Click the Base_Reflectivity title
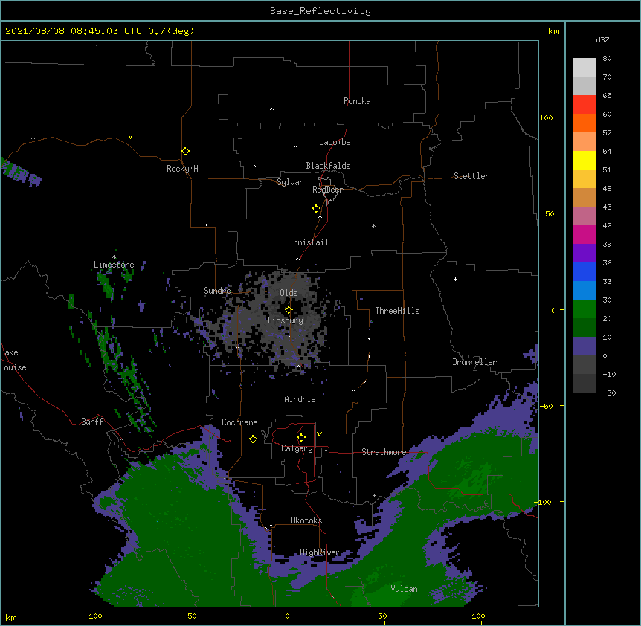641x626 pixels. [320, 11]
